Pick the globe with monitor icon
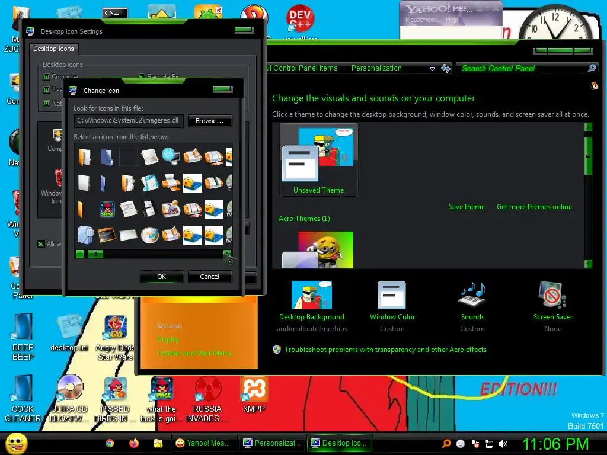 coord(171,156)
